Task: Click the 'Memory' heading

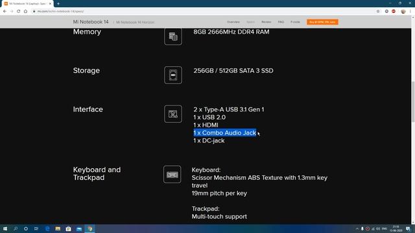Action: tap(87, 32)
